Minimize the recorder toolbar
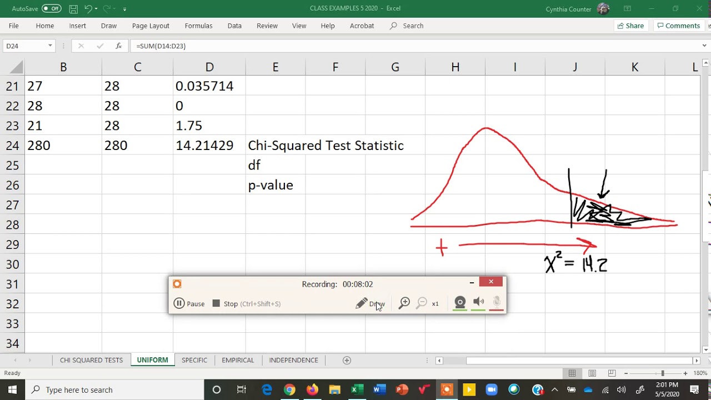The height and width of the screenshot is (400, 711). click(x=472, y=283)
